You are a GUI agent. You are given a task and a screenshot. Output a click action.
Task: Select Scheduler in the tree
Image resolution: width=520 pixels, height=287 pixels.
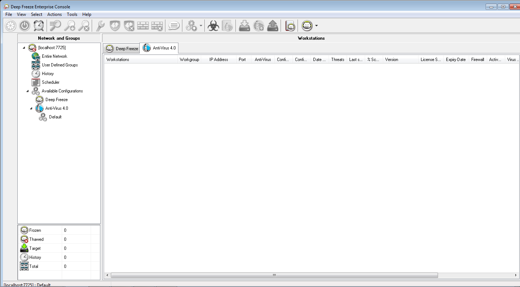click(51, 82)
